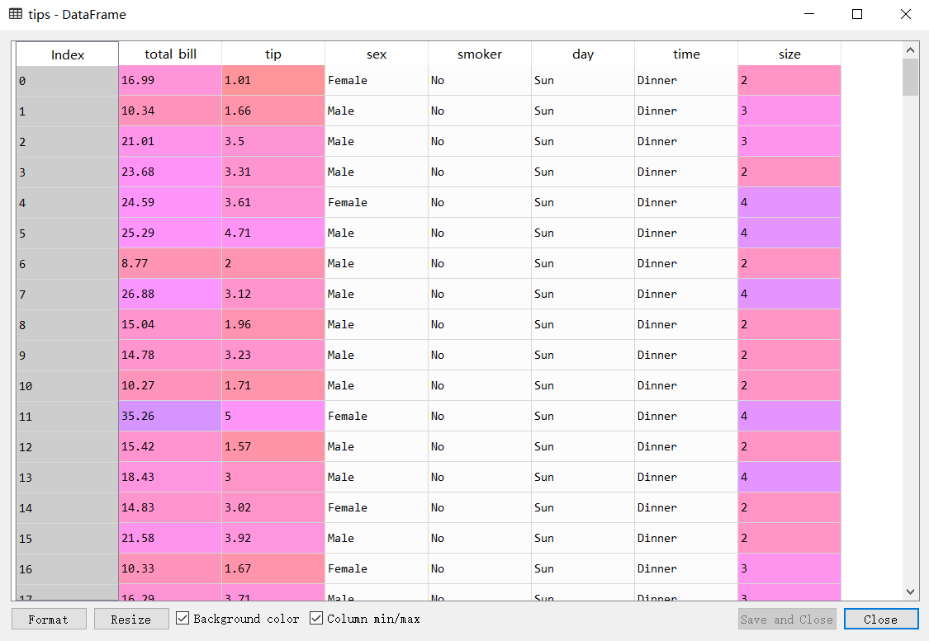Select the smoker column header

479,54
